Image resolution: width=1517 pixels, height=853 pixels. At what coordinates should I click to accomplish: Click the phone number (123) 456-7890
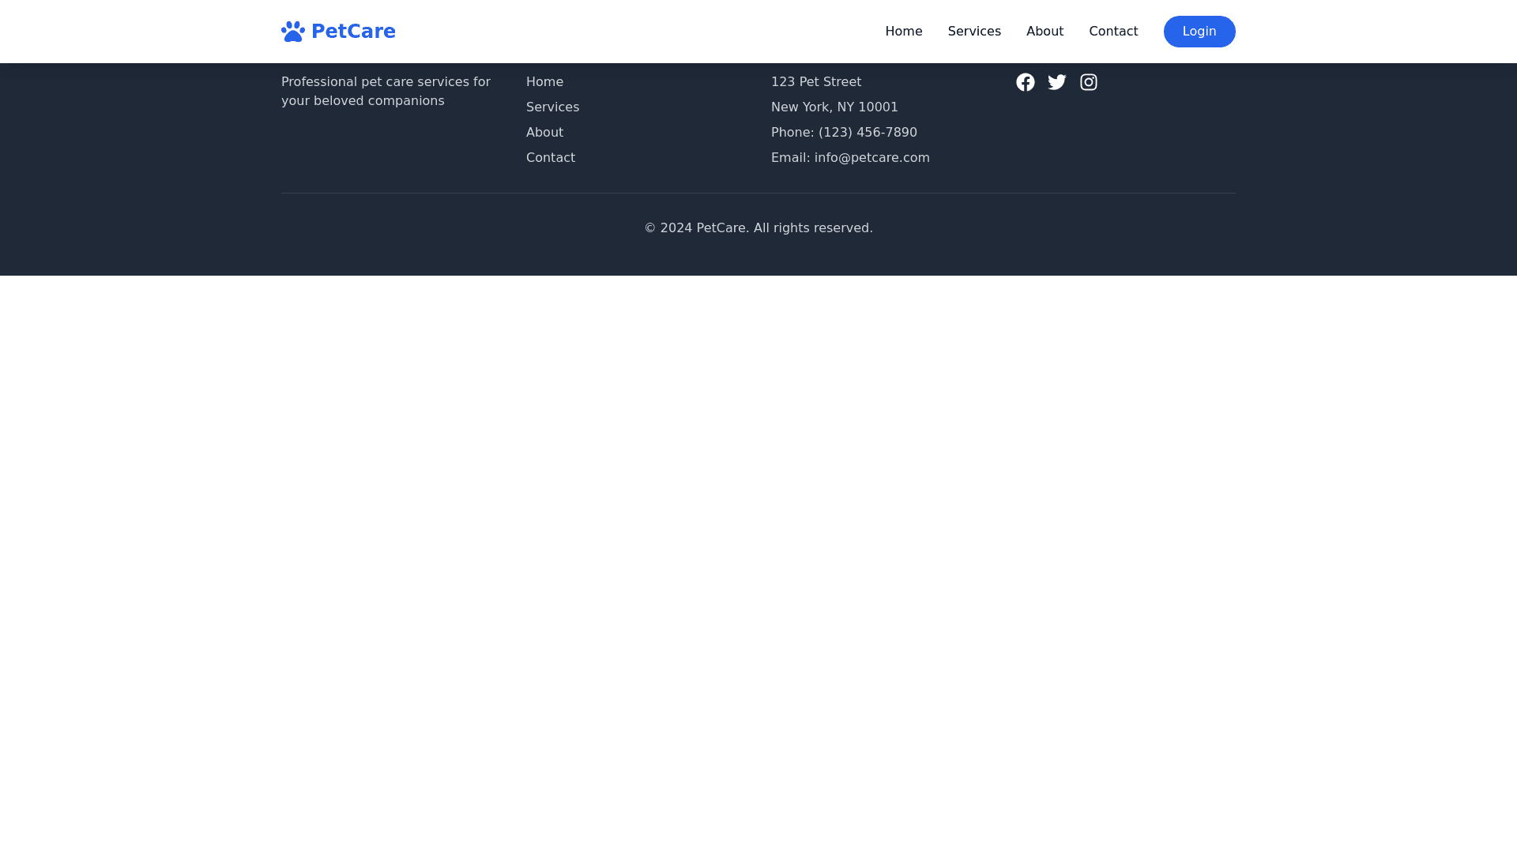(x=867, y=133)
